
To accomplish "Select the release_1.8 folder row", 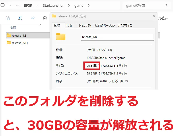I will coord(28,35).
